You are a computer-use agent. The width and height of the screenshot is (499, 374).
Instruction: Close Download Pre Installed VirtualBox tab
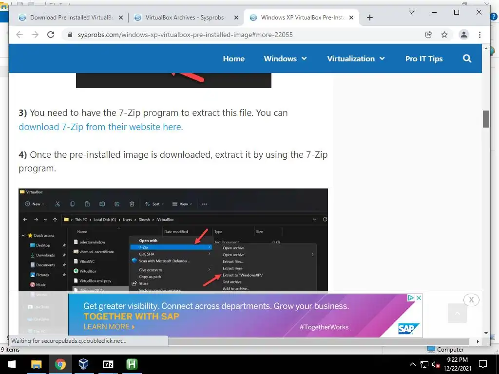point(121,18)
